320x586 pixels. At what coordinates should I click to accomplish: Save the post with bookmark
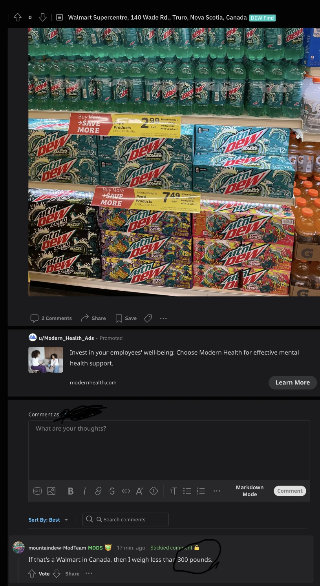126,318
